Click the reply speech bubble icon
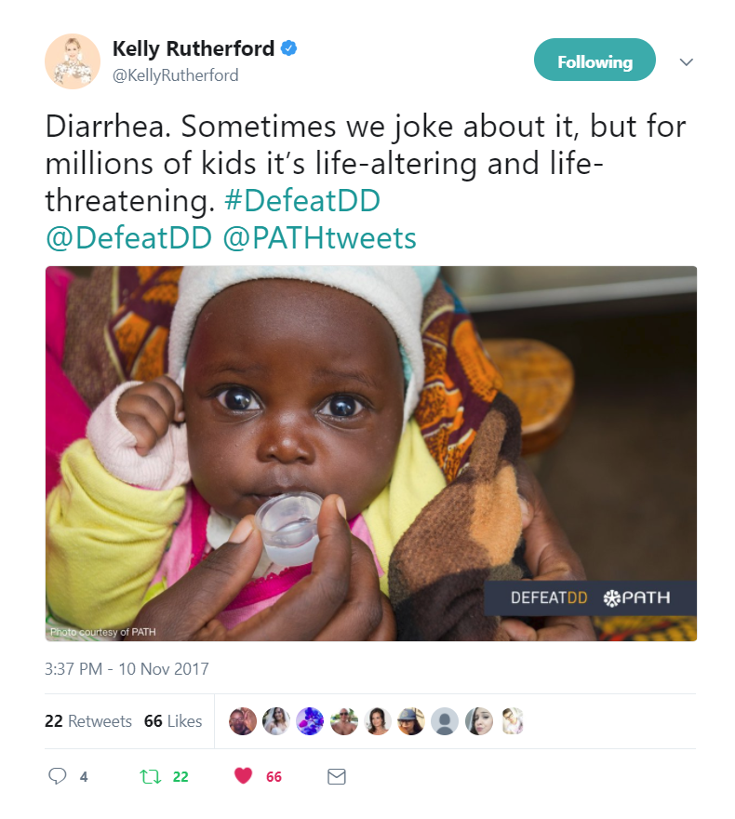The height and width of the screenshot is (819, 735). (58, 775)
